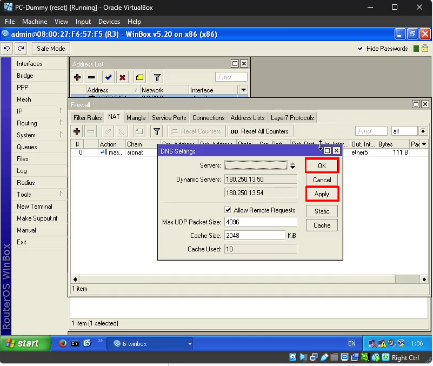
Task: Toggle the Allow Remote Requests checkbox
Action: tap(228, 210)
